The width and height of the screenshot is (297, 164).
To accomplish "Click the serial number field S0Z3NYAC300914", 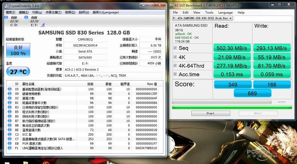I will pyautogui.click(x=85, y=45).
